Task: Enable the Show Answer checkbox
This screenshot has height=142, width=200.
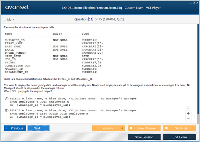Action: [131, 128]
